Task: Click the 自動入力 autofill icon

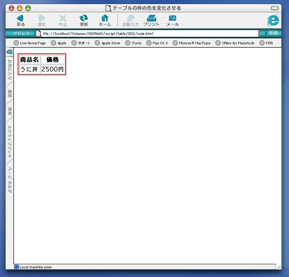Action: [130, 18]
